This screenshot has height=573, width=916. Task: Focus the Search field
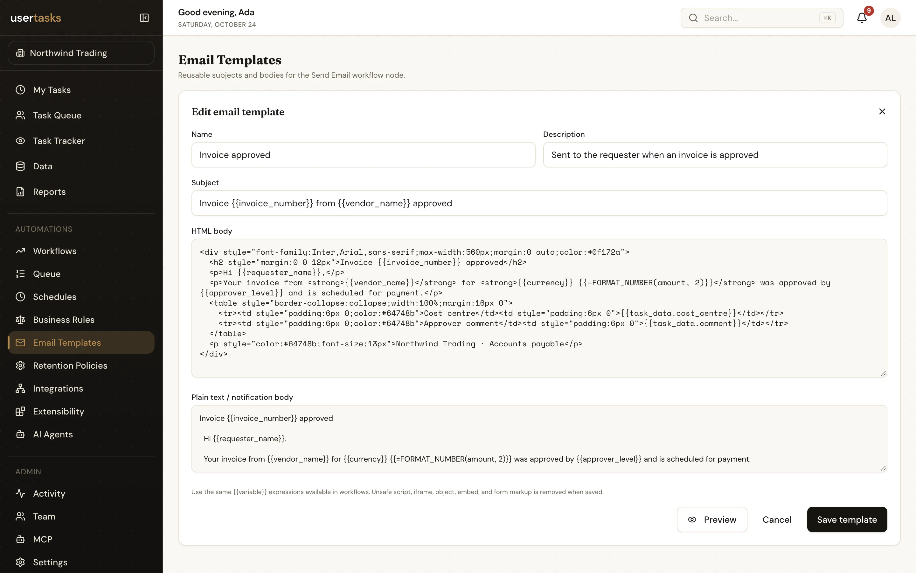[x=761, y=18]
